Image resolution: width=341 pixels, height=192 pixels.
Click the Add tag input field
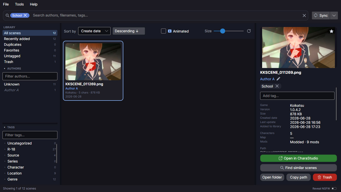pos(297,96)
